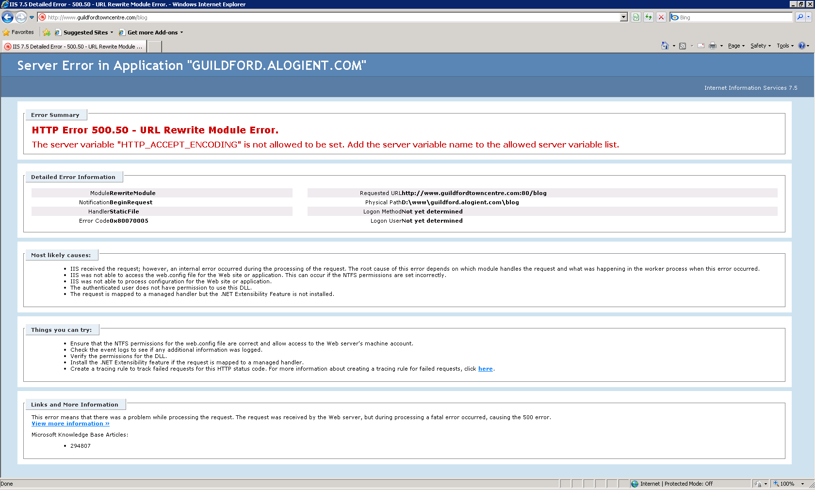Click Error Code 0x80070005 text

[114, 221]
